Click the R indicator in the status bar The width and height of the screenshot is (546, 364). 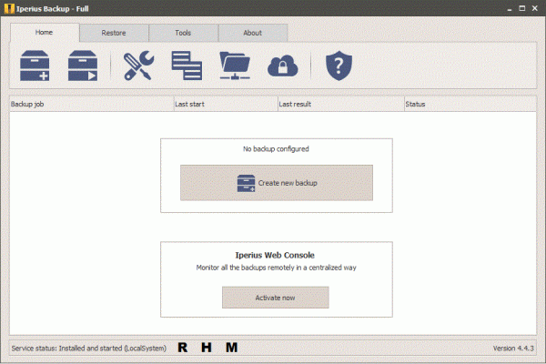click(183, 348)
